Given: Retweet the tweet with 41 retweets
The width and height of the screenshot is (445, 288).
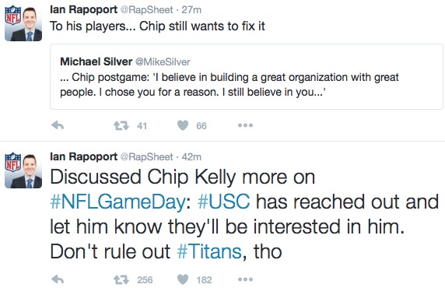Looking at the screenshot, I should point(121,125).
